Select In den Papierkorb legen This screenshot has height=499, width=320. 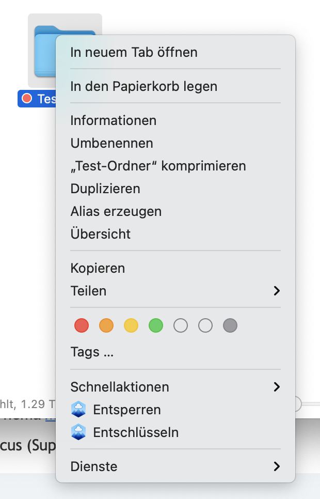(143, 86)
